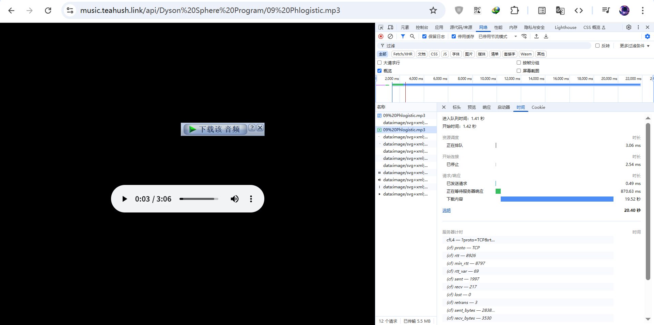This screenshot has height=325, width=654.
Task: Toggle the device toolbar icon
Action: click(390, 27)
